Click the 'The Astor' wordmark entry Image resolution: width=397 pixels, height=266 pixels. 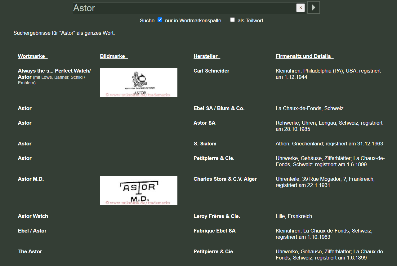[30, 251]
